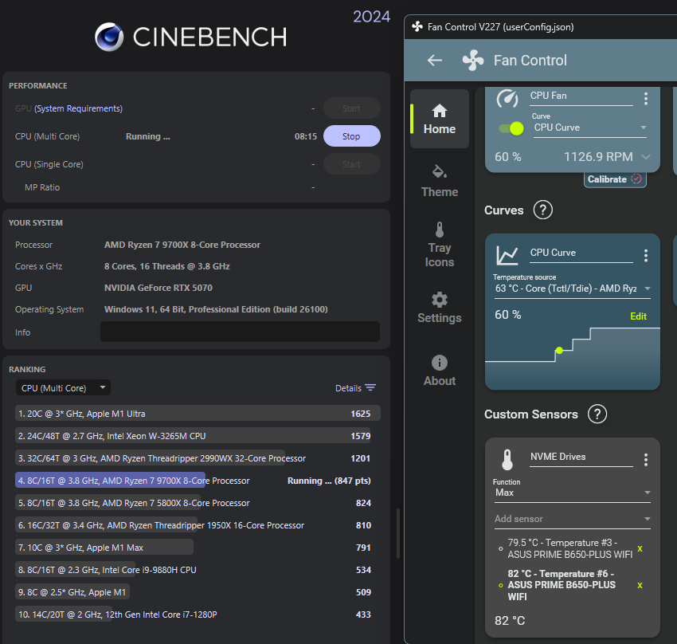Select the Intel Xeon W-3265M ranking row
This screenshot has width=677, height=644.
pyautogui.click(x=198, y=436)
